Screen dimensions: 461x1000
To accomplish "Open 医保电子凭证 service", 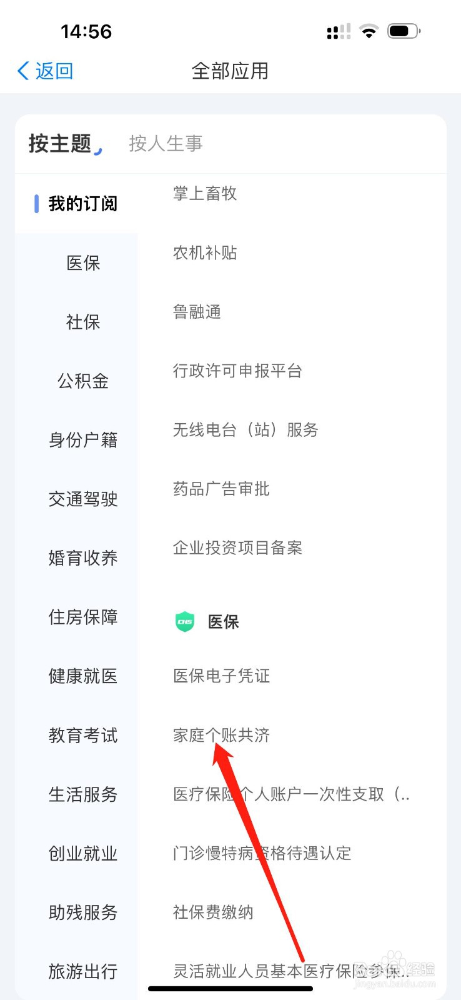I will click(x=221, y=676).
